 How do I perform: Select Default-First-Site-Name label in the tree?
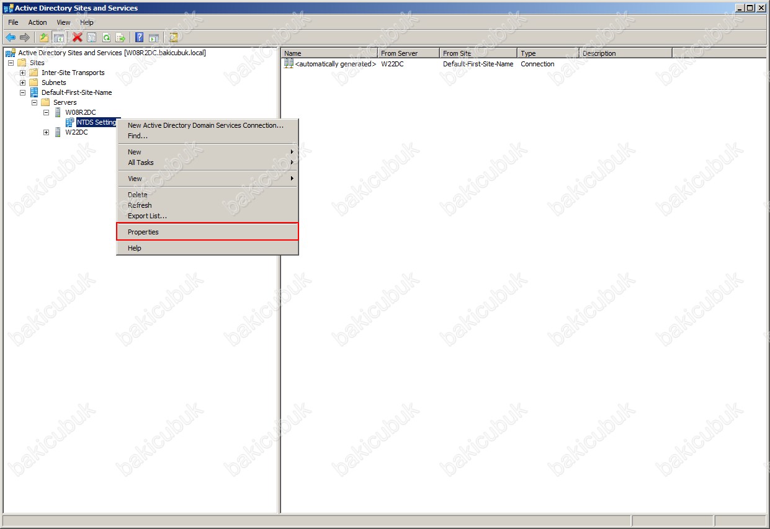(x=77, y=92)
